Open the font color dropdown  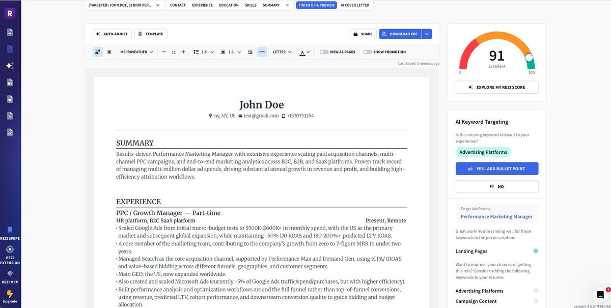[x=305, y=52]
